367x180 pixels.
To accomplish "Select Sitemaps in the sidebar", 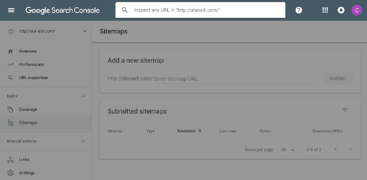I will [46, 123].
